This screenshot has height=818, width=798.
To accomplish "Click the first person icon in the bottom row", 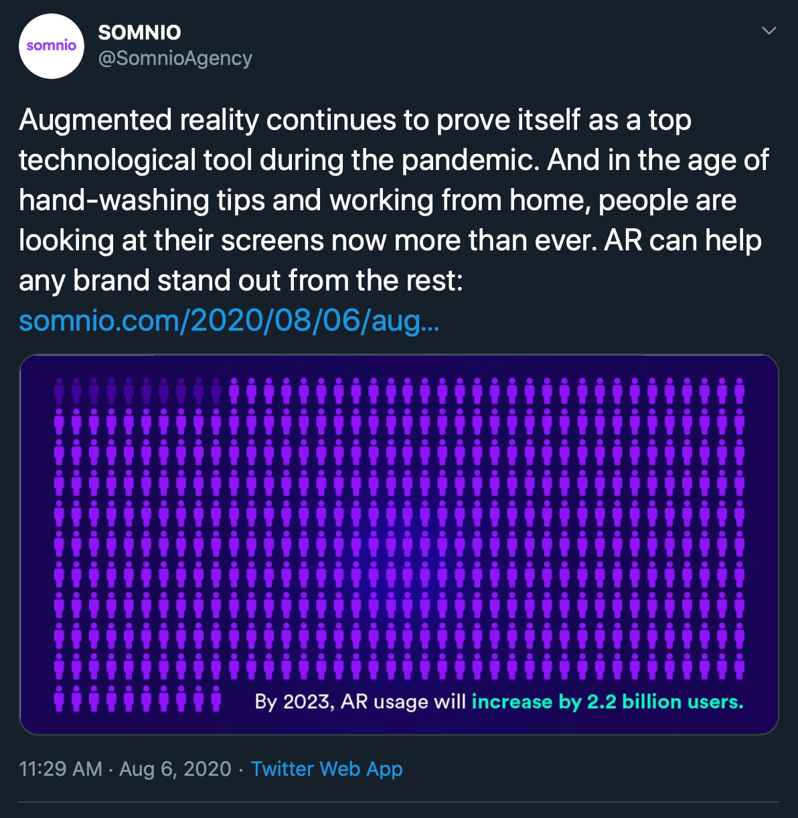I will pos(59,698).
